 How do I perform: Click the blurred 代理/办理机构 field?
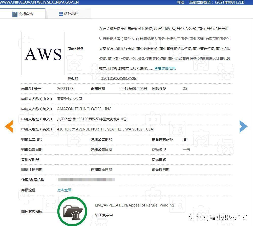[x=86, y=180]
